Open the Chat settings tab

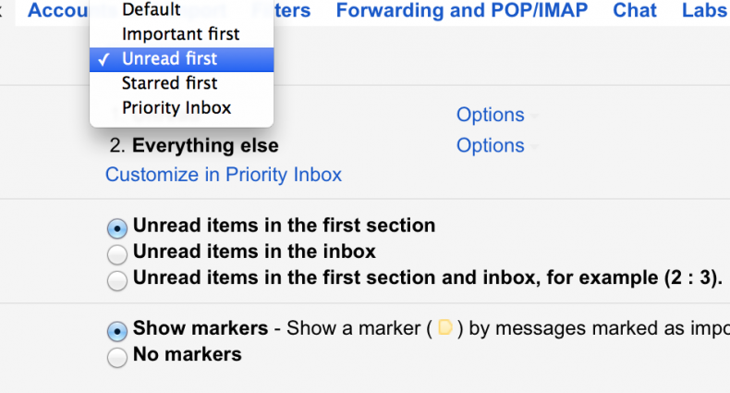point(635,11)
